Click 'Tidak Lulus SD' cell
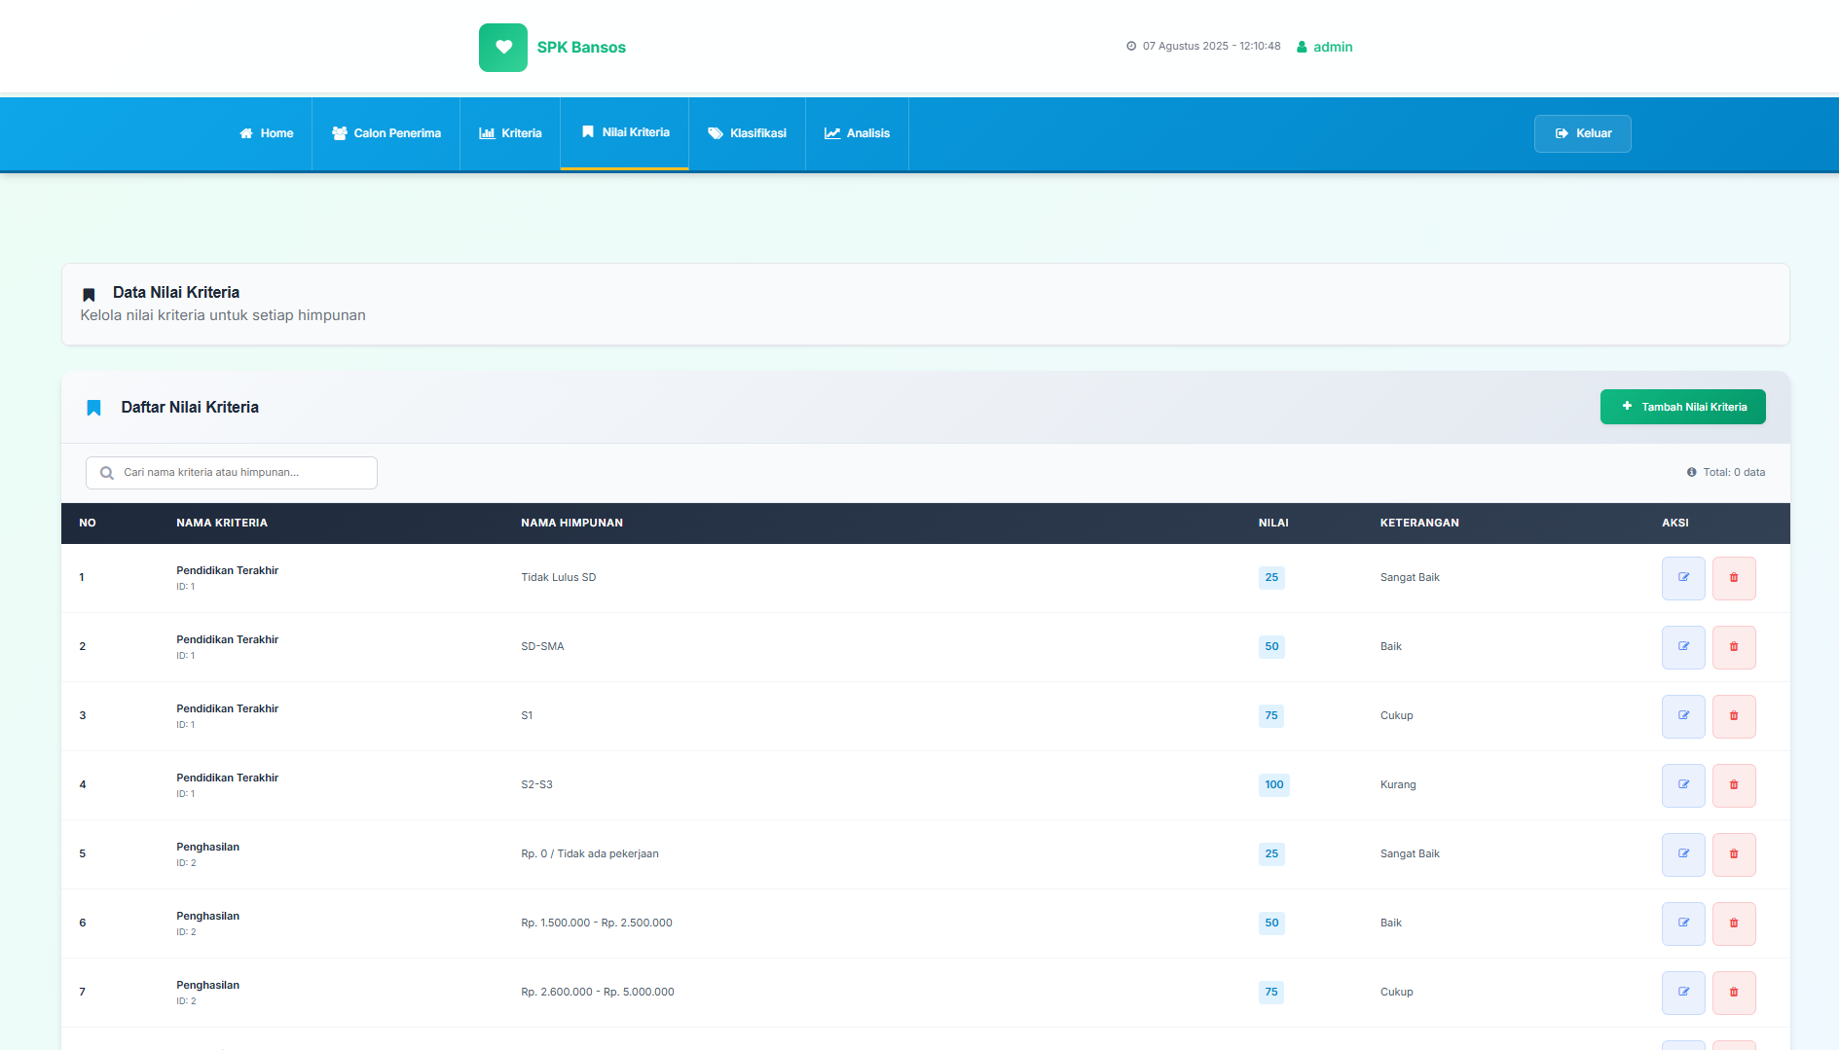The height and width of the screenshot is (1050, 1839). click(x=559, y=578)
